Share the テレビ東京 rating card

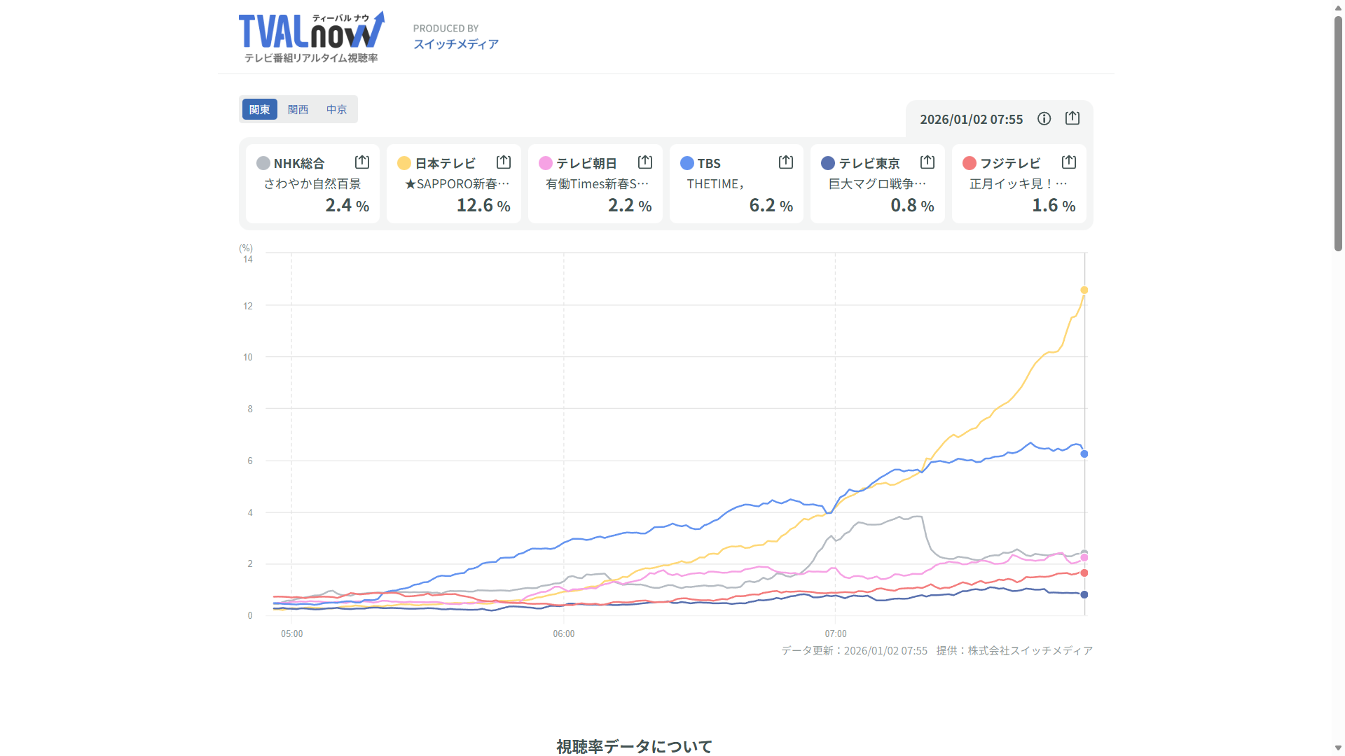click(x=927, y=162)
